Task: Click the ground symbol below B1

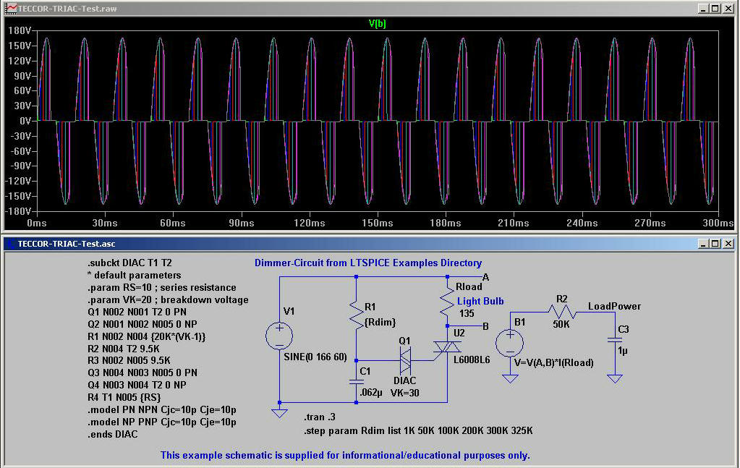Action: pos(510,378)
